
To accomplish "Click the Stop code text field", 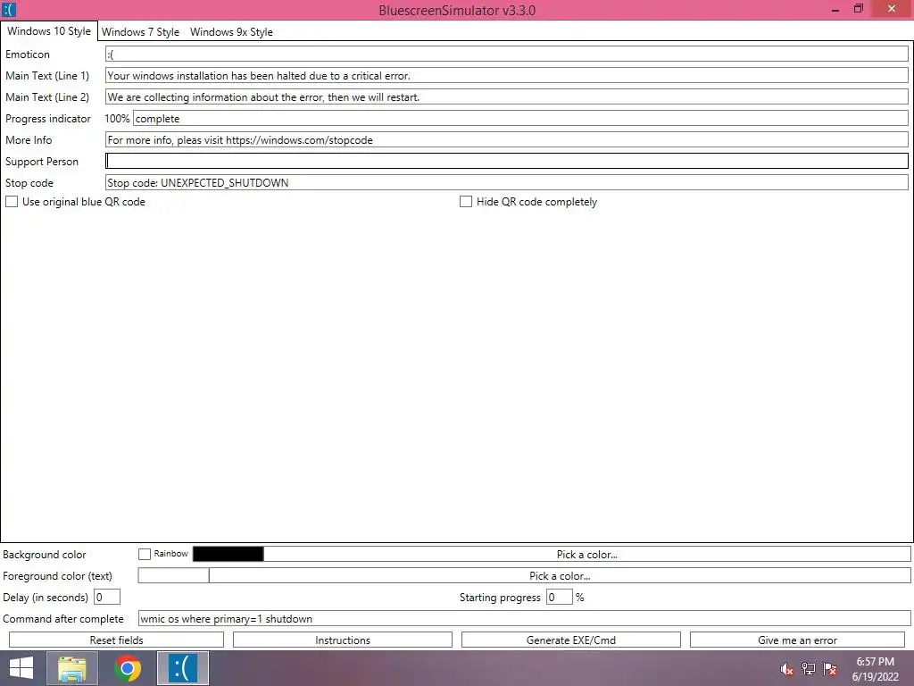I will coord(507,182).
